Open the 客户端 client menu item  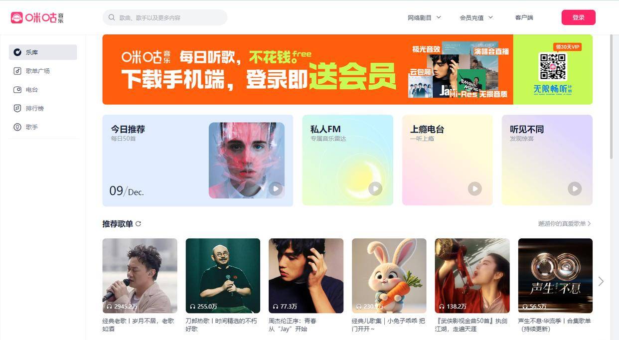[x=524, y=17]
